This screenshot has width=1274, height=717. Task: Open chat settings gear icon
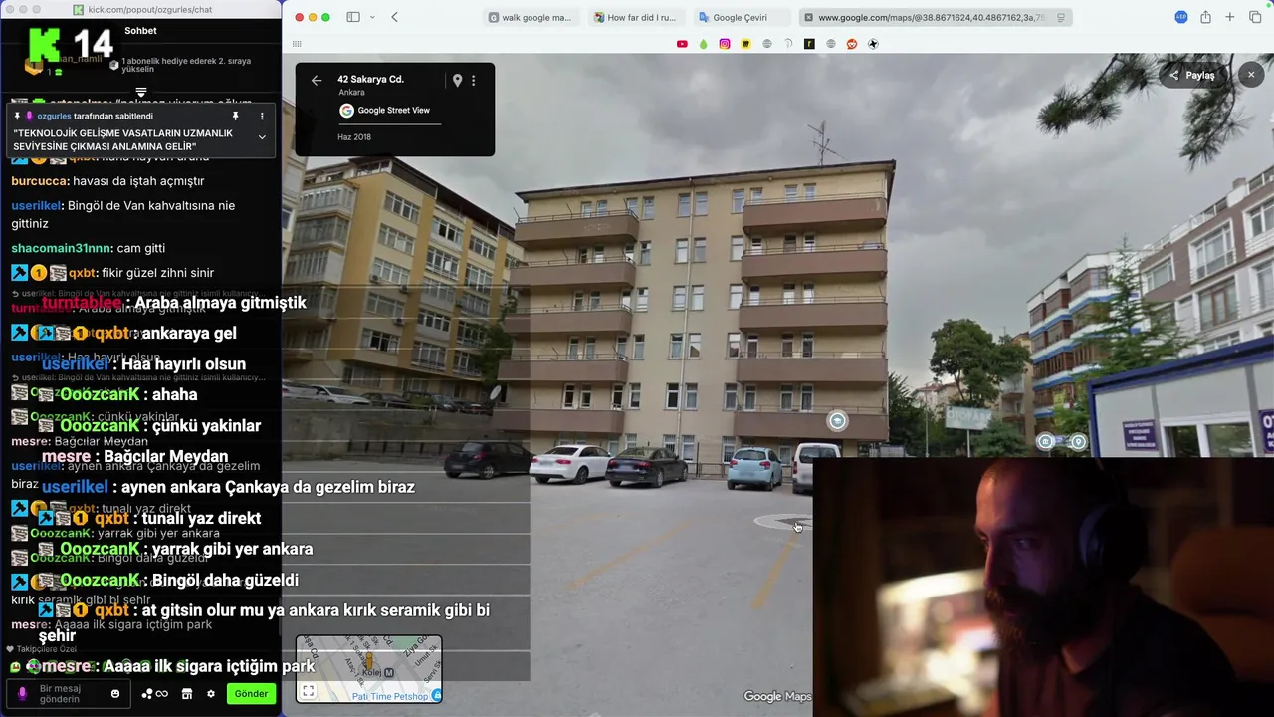click(x=211, y=694)
